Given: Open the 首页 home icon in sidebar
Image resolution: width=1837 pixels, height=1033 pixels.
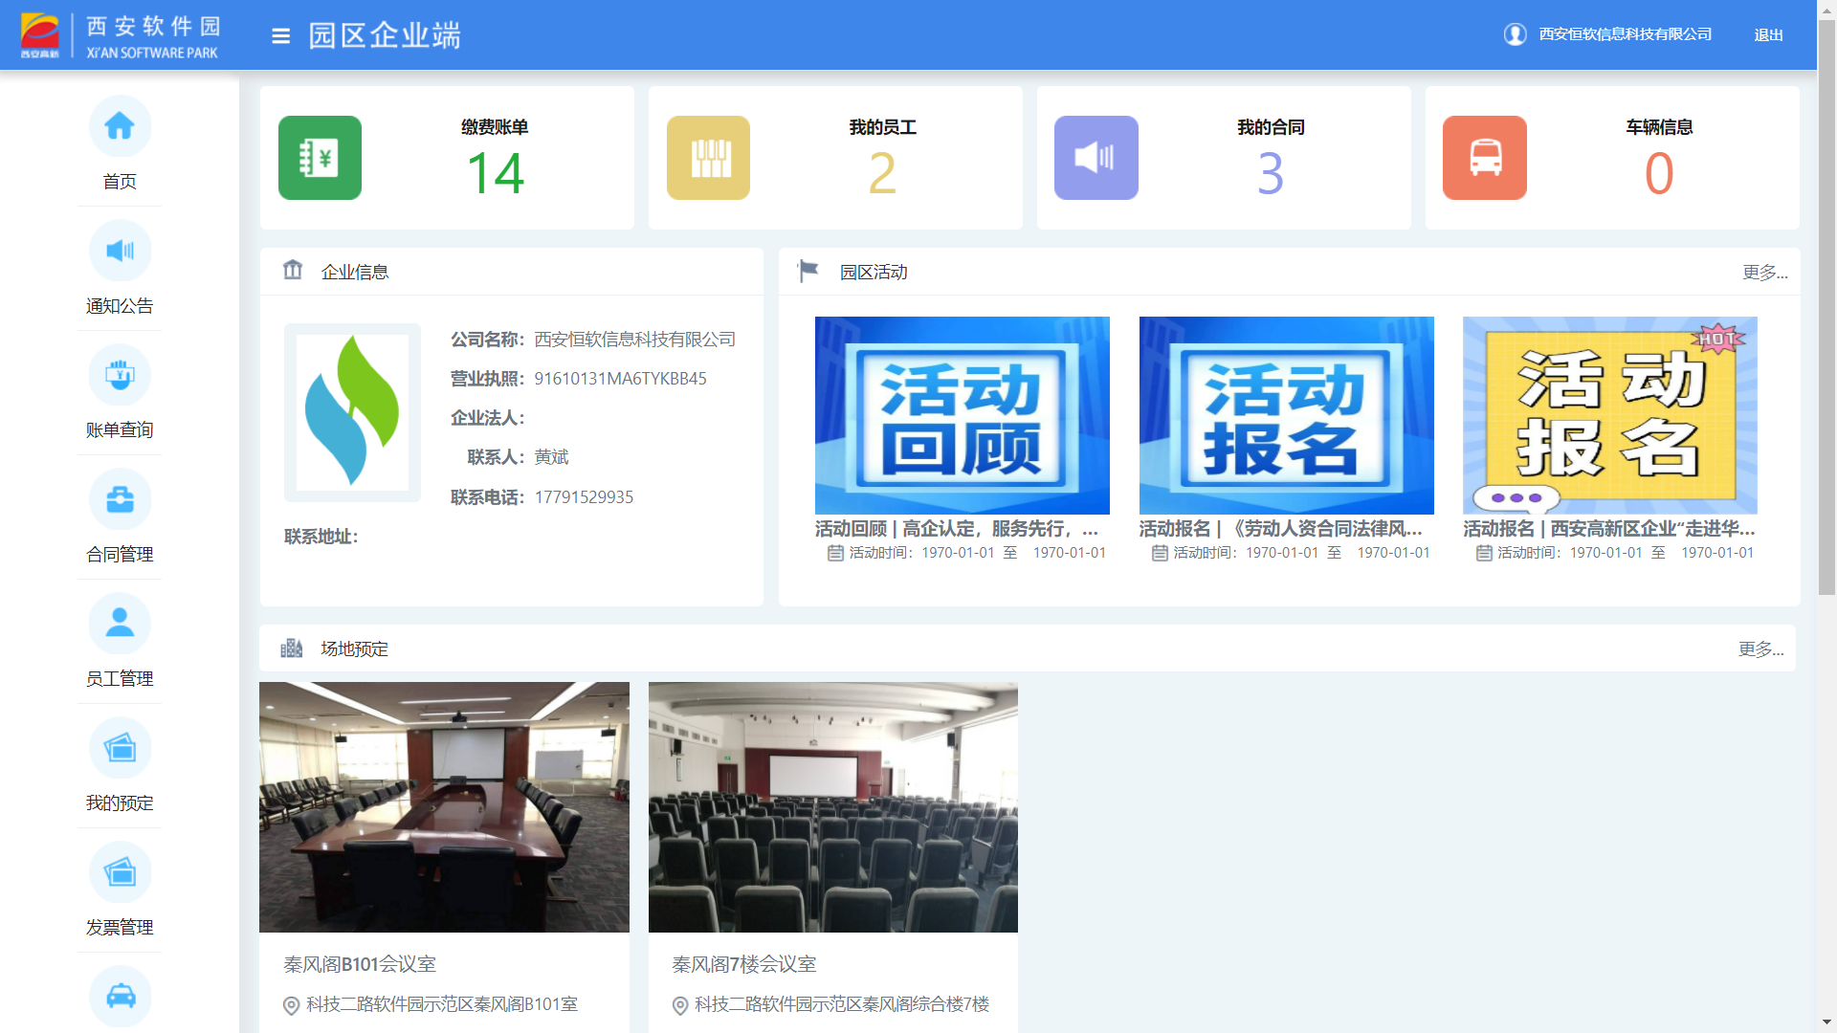Looking at the screenshot, I should pyautogui.click(x=120, y=126).
